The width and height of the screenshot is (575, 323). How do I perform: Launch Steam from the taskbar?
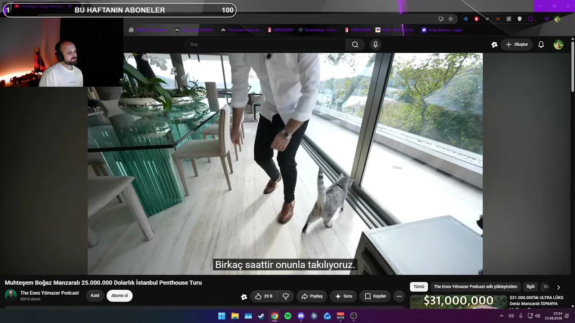click(x=261, y=316)
